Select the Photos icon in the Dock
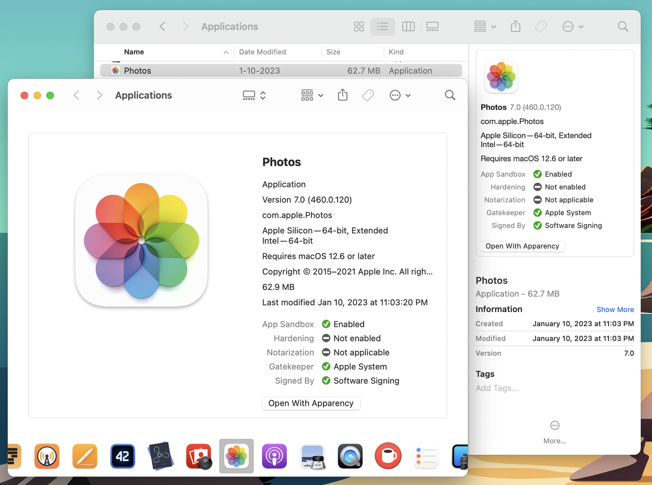The image size is (652, 485). tap(236, 456)
